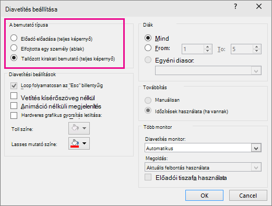The image size is (272, 206).
Task: Click the From slide number field
Action: 193,49
